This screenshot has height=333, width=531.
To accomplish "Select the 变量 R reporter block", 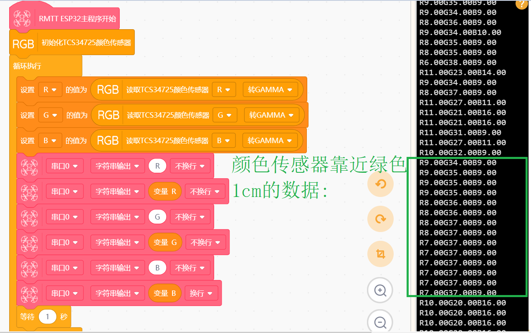I will [x=165, y=192].
